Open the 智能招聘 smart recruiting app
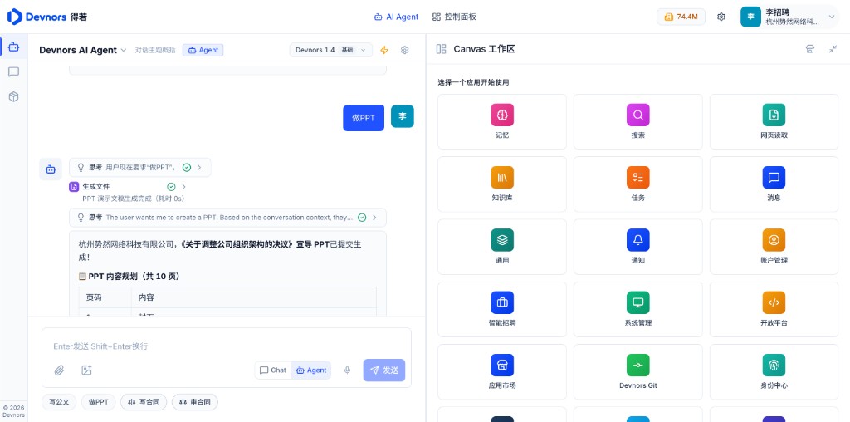 point(502,310)
